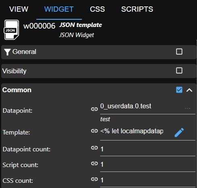Enable the General section checkbox

tap(179, 52)
